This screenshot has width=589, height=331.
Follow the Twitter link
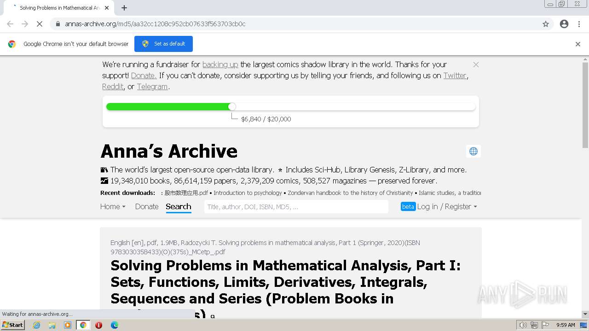coord(455,76)
